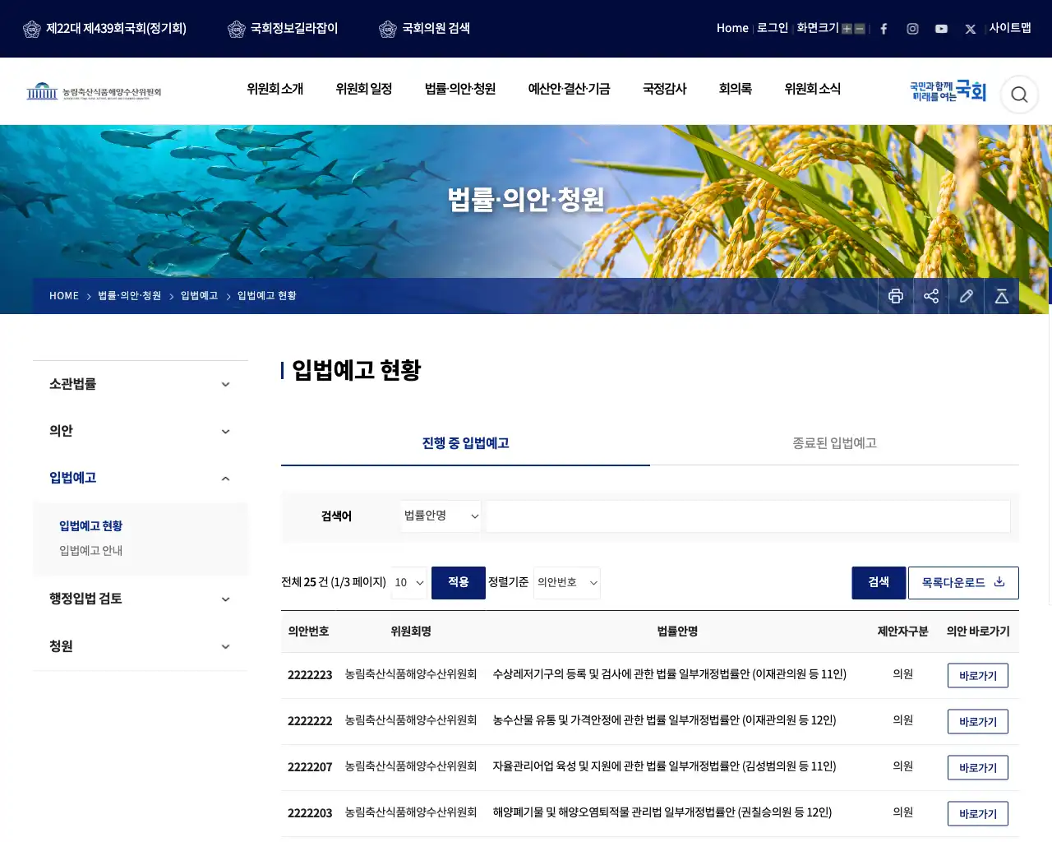This screenshot has width=1052, height=842.
Task: Open the Facebook icon link
Action: [x=884, y=29]
